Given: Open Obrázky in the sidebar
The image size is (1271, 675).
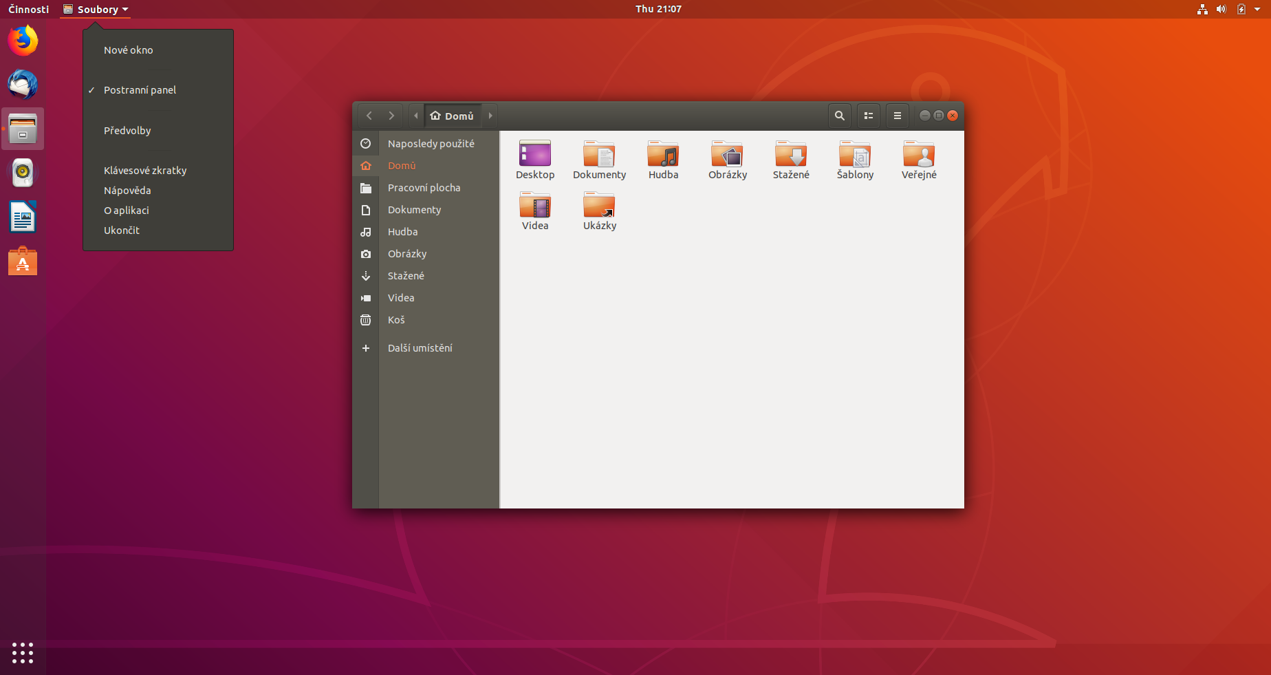Looking at the screenshot, I should pyautogui.click(x=426, y=254).
